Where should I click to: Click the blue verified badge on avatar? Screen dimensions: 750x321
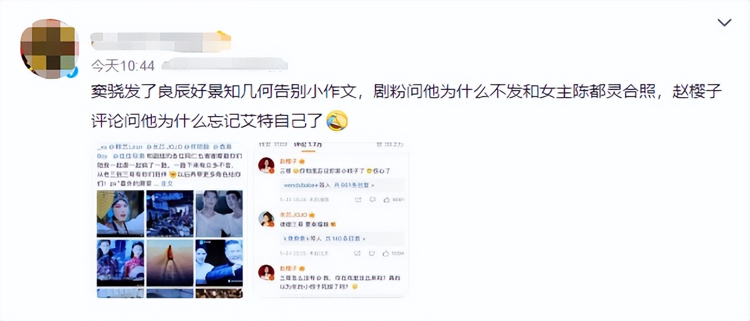(72, 72)
